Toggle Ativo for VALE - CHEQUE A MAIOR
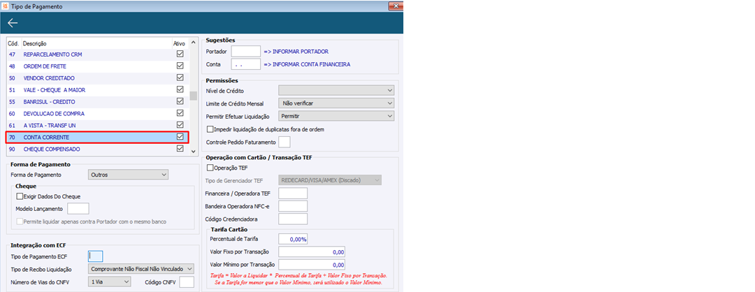The image size is (755, 292). point(180,89)
